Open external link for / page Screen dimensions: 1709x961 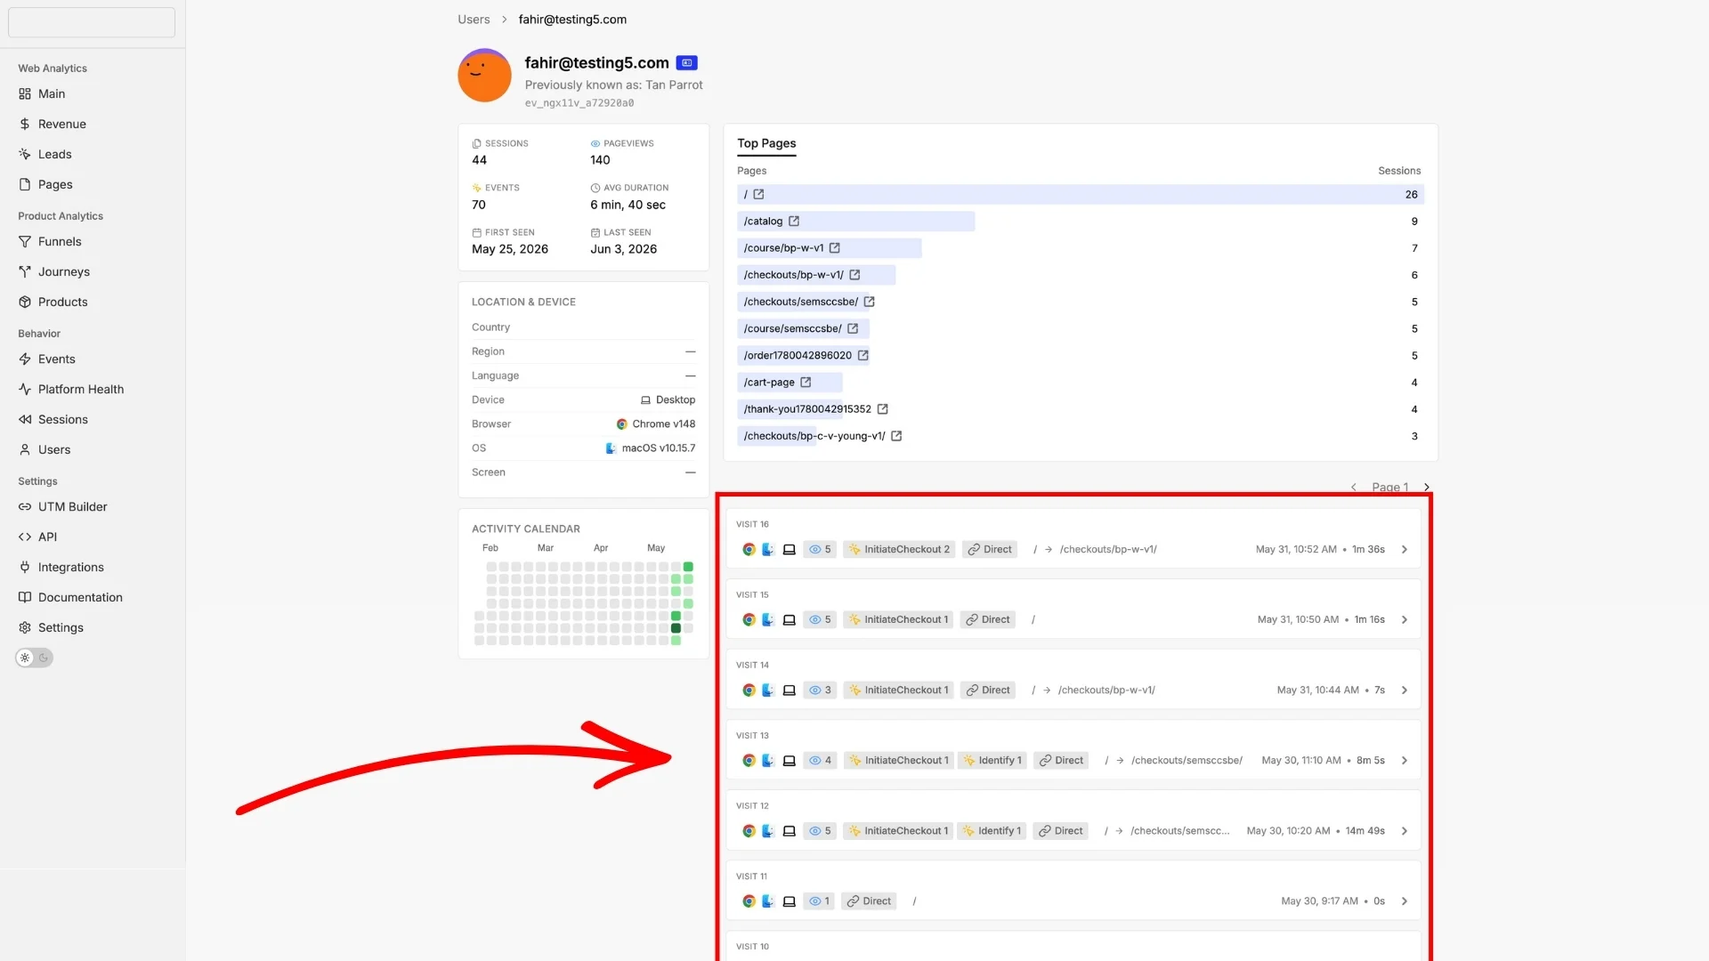tap(758, 194)
